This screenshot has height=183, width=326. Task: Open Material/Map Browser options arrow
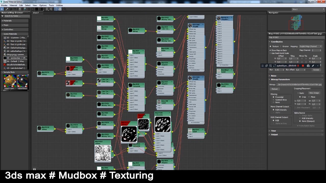2,16
